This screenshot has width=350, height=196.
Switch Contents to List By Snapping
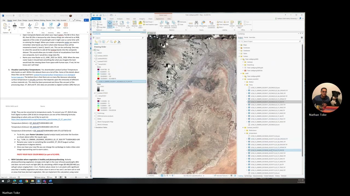pos(111,42)
